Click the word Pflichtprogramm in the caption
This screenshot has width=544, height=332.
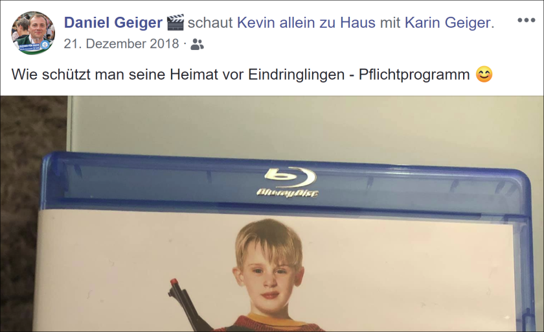click(x=414, y=75)
